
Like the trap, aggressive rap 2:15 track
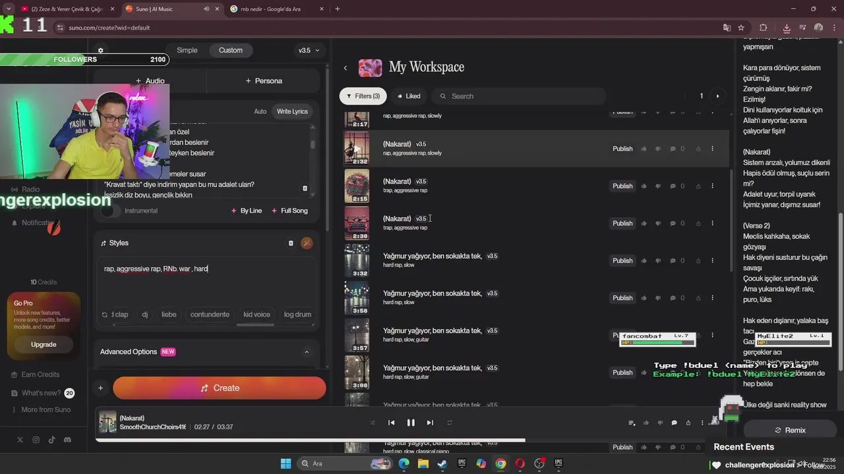pyautogui.click(x=644, y=186)
